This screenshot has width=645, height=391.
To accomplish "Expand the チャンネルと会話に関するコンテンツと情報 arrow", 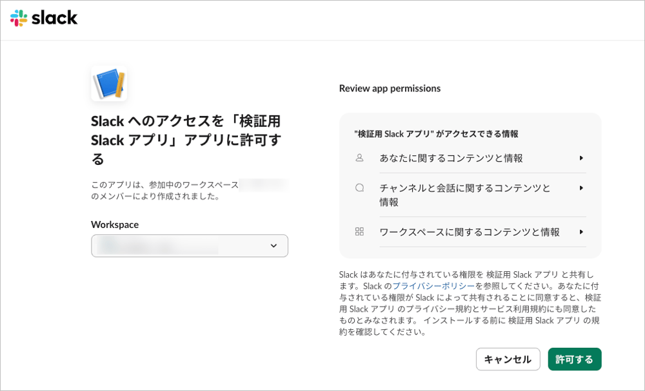I will (x=581, y=188).
